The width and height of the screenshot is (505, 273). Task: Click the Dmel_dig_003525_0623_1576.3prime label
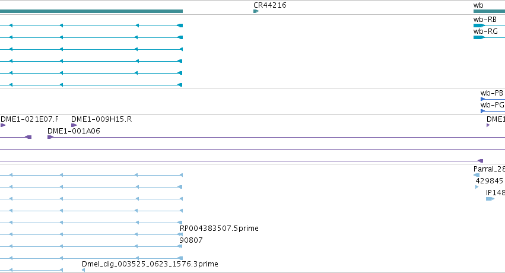pyautogui.click(x=150, y=264)
